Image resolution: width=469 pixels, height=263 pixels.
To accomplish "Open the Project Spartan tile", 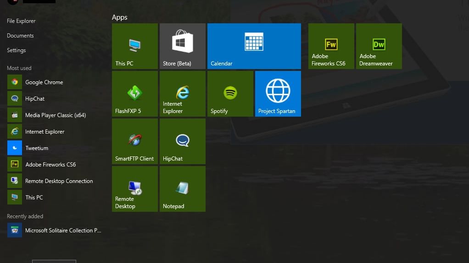I will 278,94.
